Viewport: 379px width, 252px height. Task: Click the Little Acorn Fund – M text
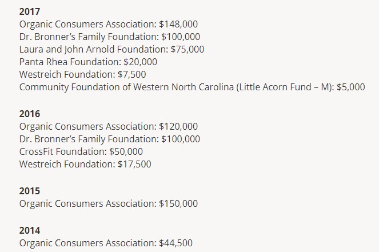[x=284, y=87]
